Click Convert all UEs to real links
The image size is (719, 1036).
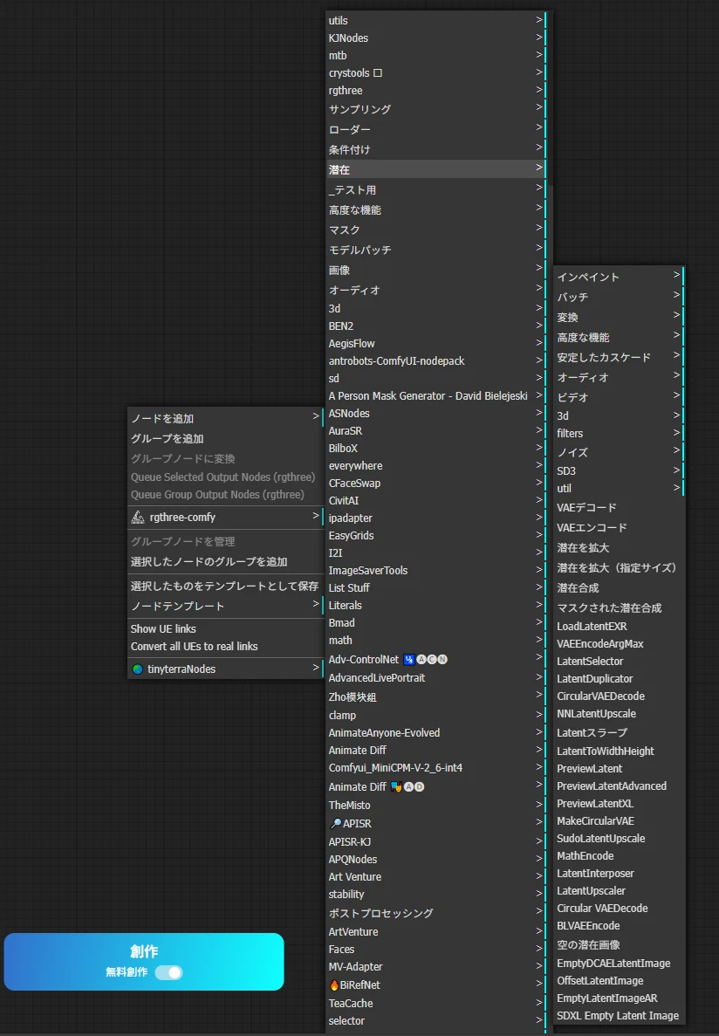pos(195,647)
